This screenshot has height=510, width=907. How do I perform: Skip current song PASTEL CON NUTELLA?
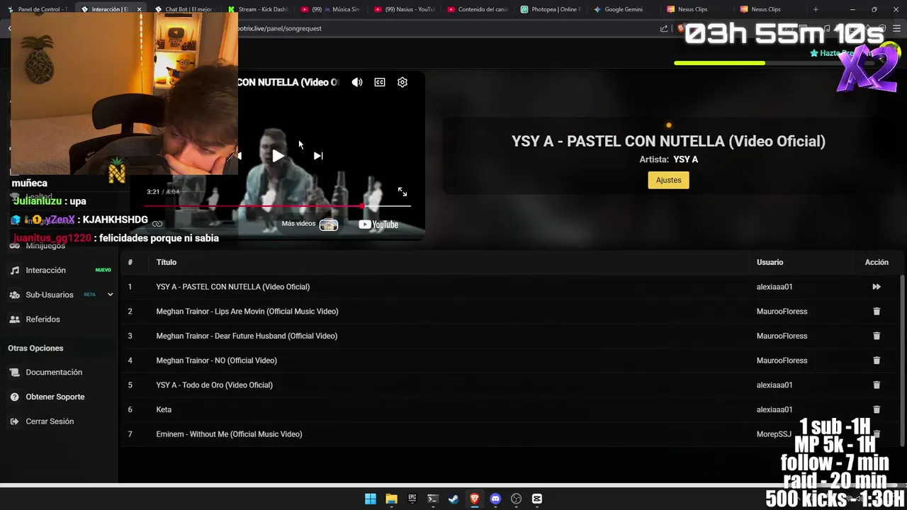coord(877,287)
